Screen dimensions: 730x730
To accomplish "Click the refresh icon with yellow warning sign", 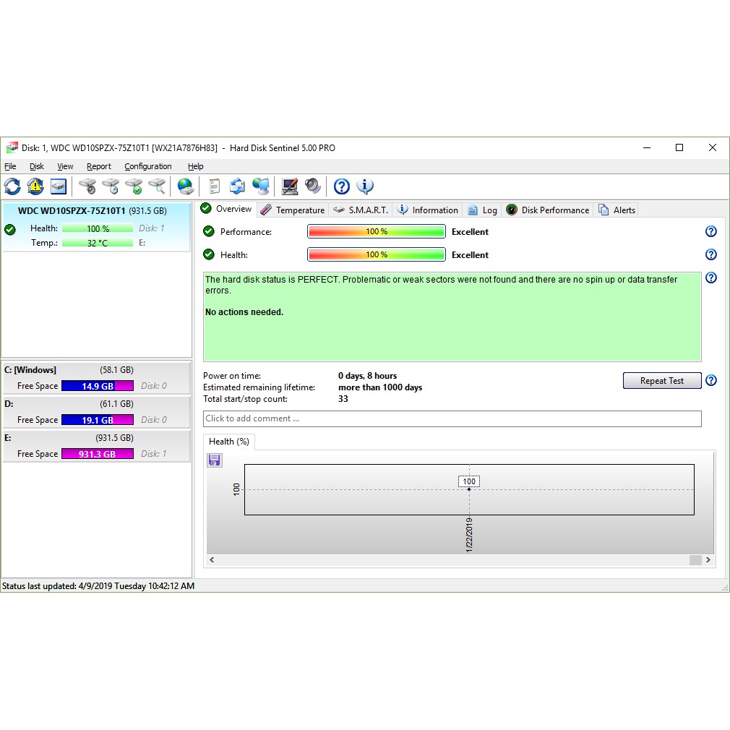I will tap(35, 186).
